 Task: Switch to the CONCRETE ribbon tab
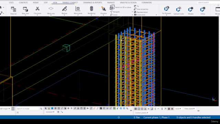point(23,2)
